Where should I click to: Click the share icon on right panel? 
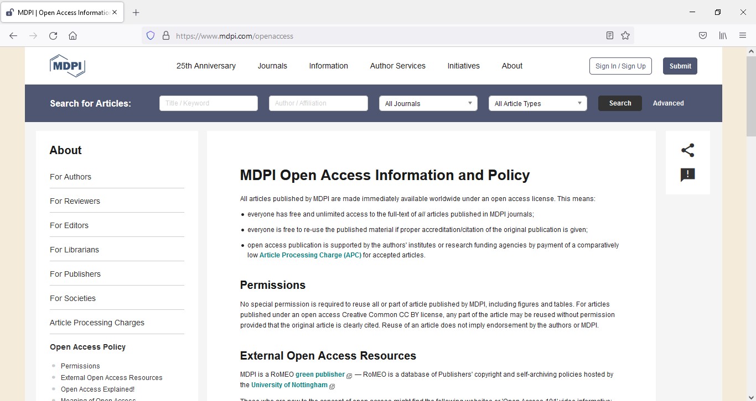687,150
